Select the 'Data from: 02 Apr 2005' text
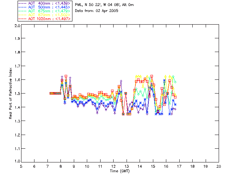Image resolution: width=225 pixels, height=180 pixels. point(97,11)
